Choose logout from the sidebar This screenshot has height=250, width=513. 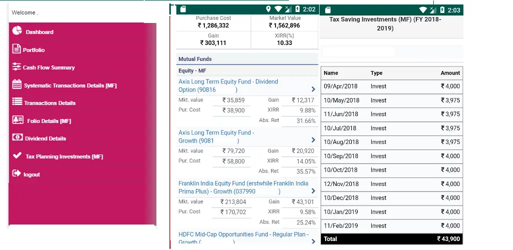[32, 174]
